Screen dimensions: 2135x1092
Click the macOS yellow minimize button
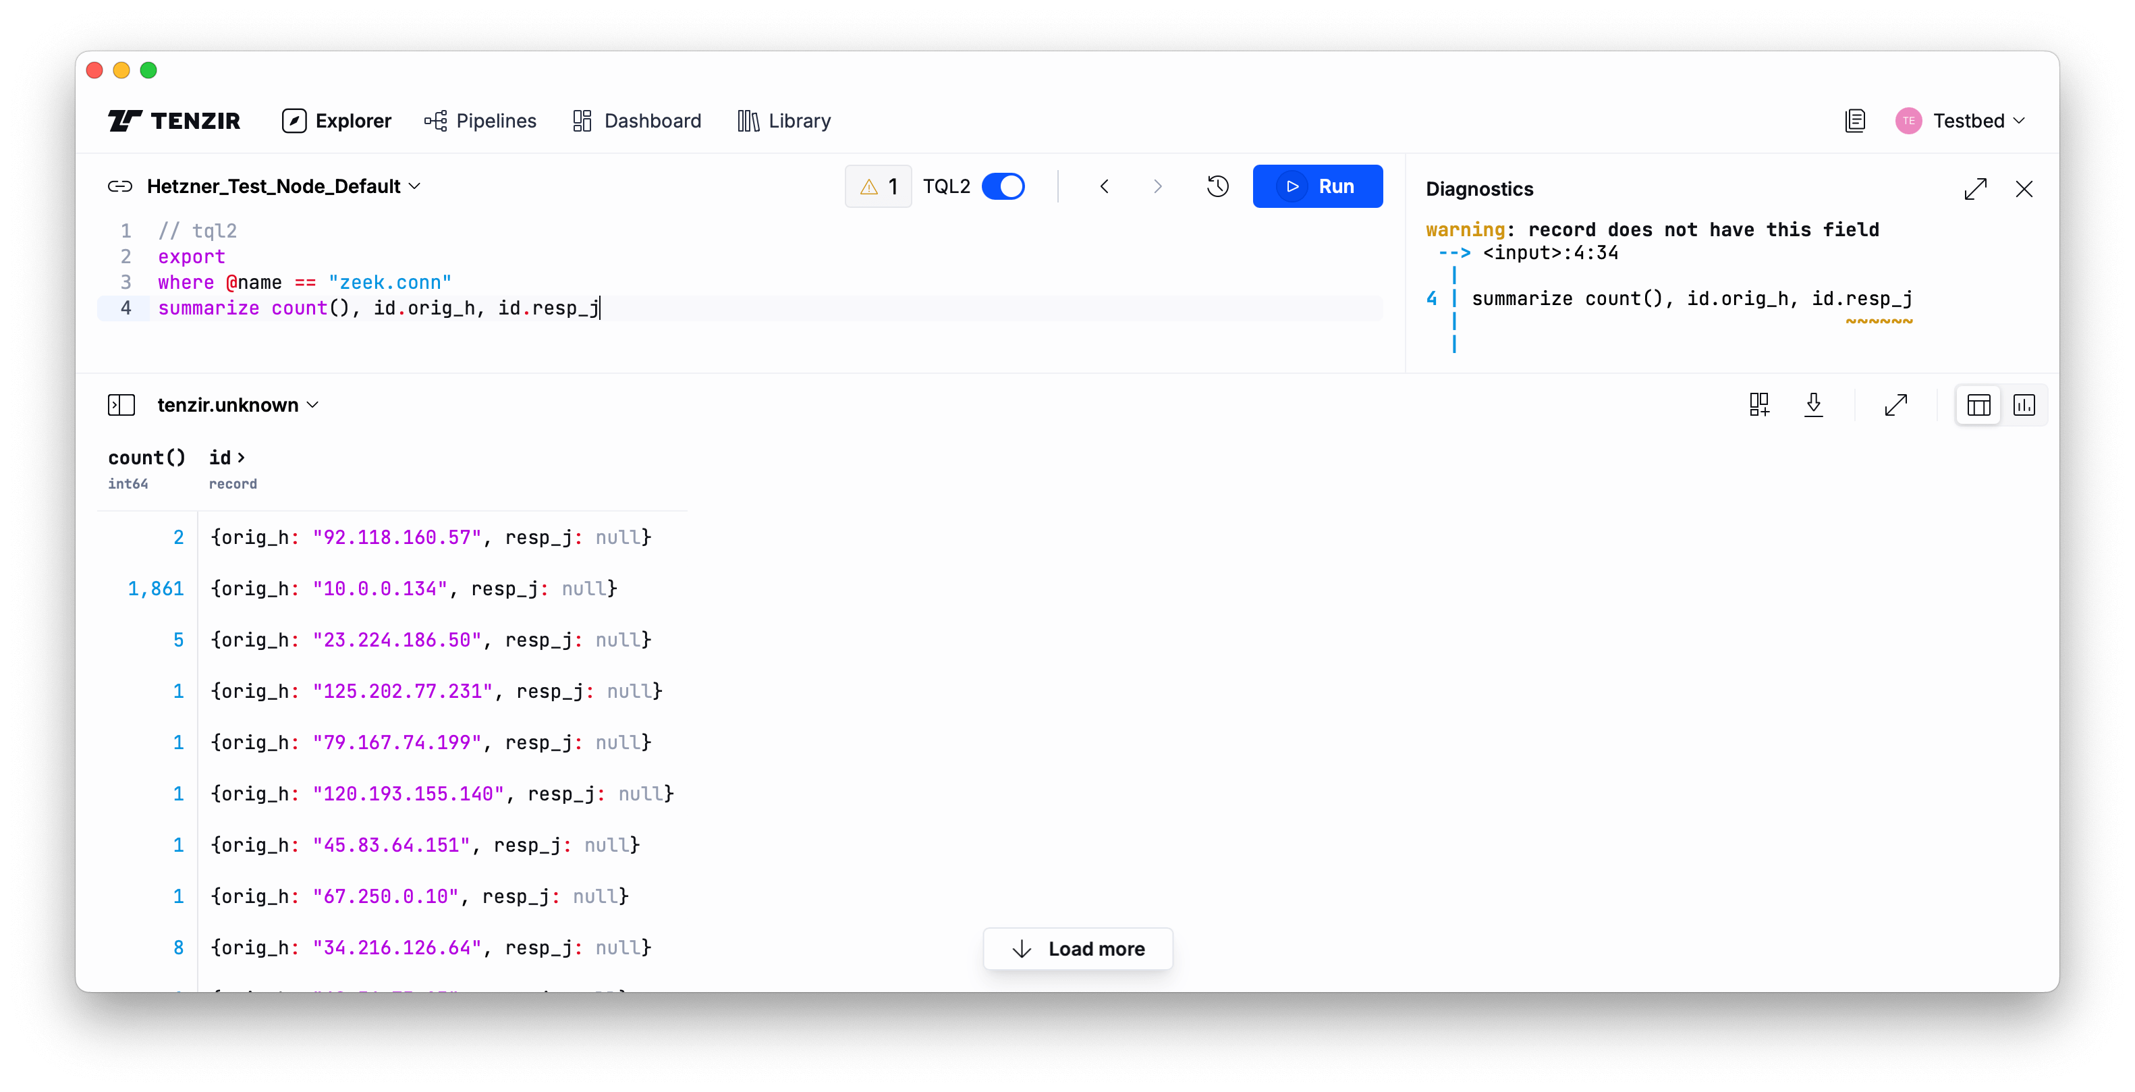pyautogui.click(x=121, y=70)
